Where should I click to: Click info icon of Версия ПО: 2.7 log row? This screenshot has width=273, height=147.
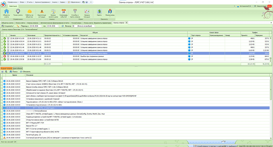(x=4, y=126)
